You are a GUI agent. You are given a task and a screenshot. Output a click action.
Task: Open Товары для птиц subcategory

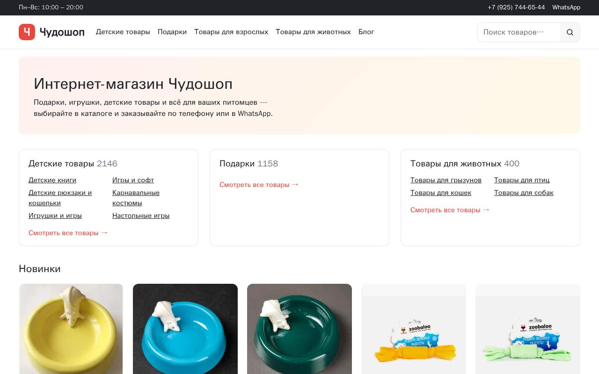click(522, 180)
